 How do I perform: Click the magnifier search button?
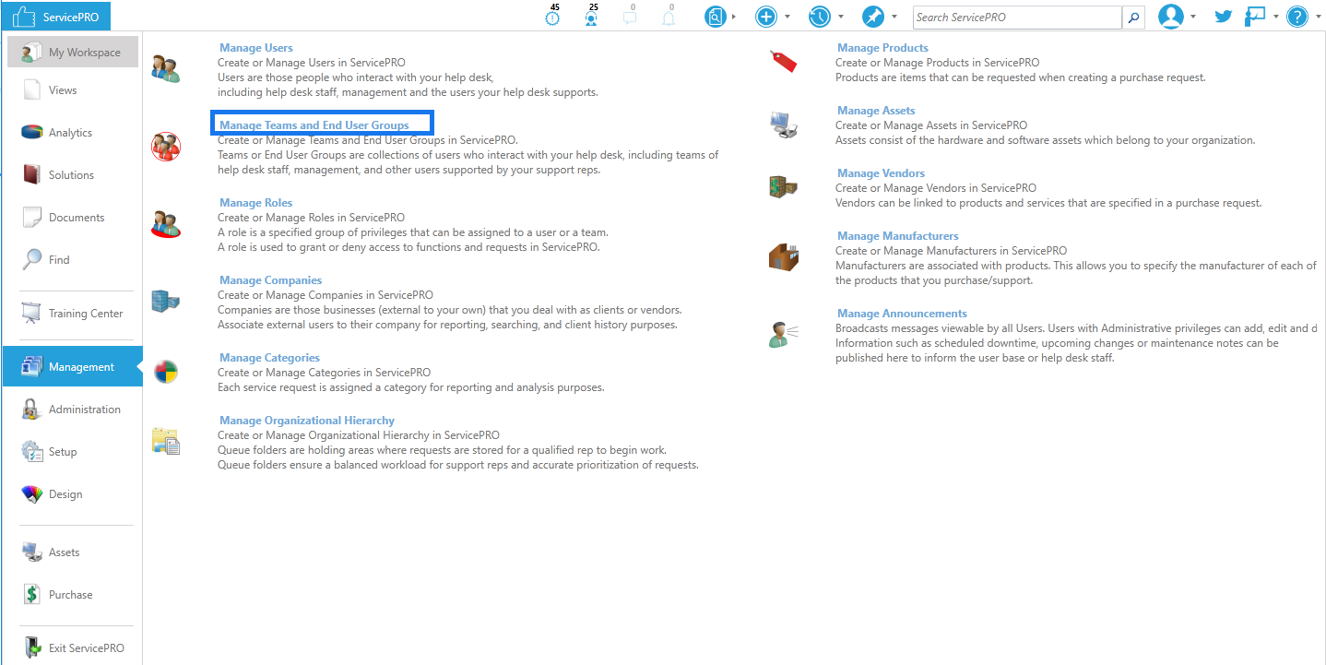[x=1134, y=17]
